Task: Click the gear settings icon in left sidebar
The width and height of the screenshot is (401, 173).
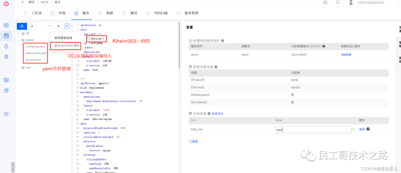Action: (6, 114)
